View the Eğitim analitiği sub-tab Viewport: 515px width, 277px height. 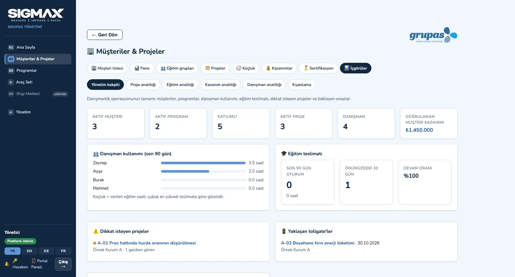pos(180,85)
